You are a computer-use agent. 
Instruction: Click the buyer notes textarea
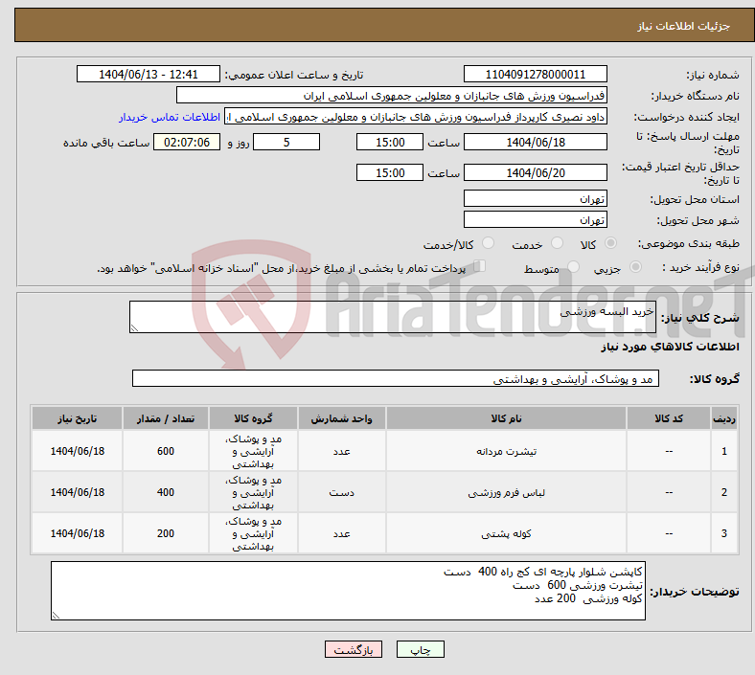click(348, 591)
